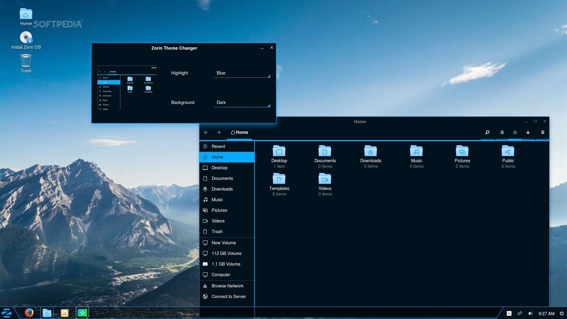Image resolution: width=567 pixels, height=319 pixels.
Task: Open the Background dropdown set to Dark
Action: tap(242, 102)
